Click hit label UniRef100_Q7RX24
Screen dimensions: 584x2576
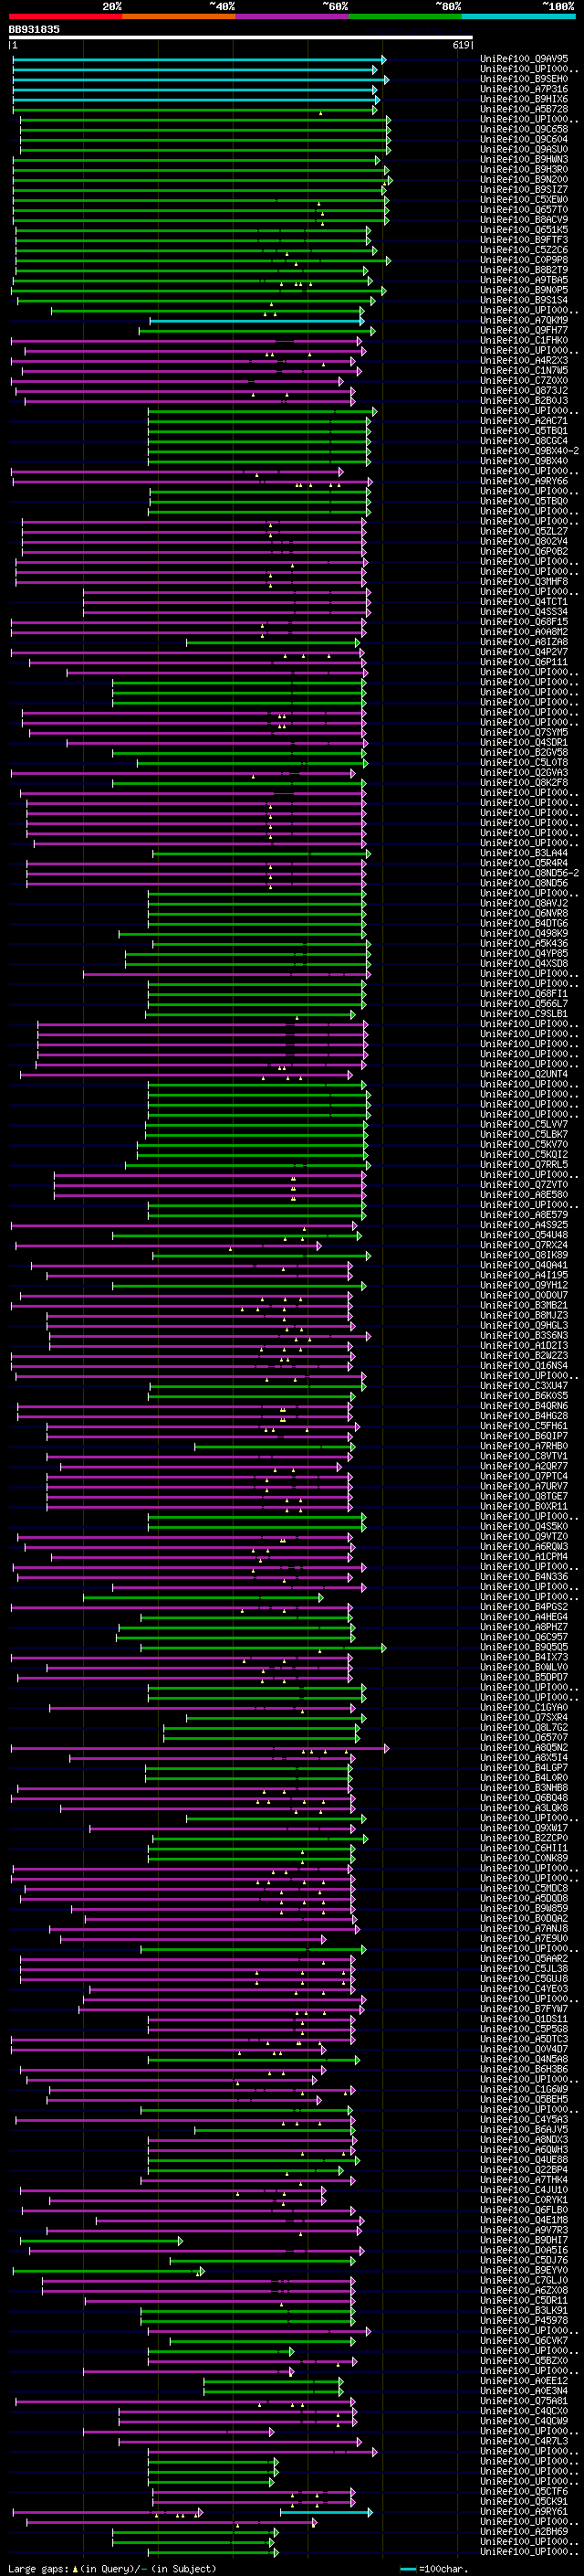[524, 1245]
